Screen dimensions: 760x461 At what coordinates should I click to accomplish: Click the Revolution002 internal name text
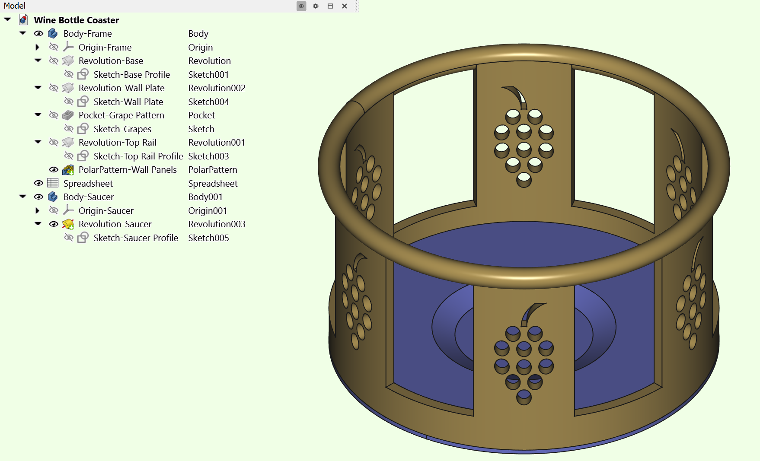(x=217, y=88)
